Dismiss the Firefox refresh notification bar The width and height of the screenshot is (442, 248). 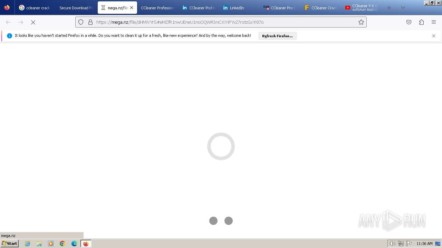[x=434, y=36]
